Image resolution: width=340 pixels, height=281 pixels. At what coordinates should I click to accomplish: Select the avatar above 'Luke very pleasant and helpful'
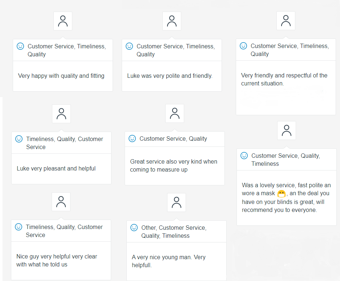tap(61, 114)
